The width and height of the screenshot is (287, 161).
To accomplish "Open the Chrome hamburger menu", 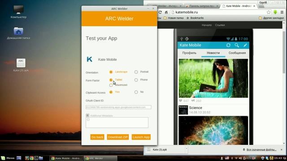I will [x=282, y=12].
